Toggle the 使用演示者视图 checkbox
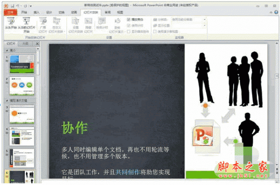This screenshot has width=280, height=185. coord(155,31)
